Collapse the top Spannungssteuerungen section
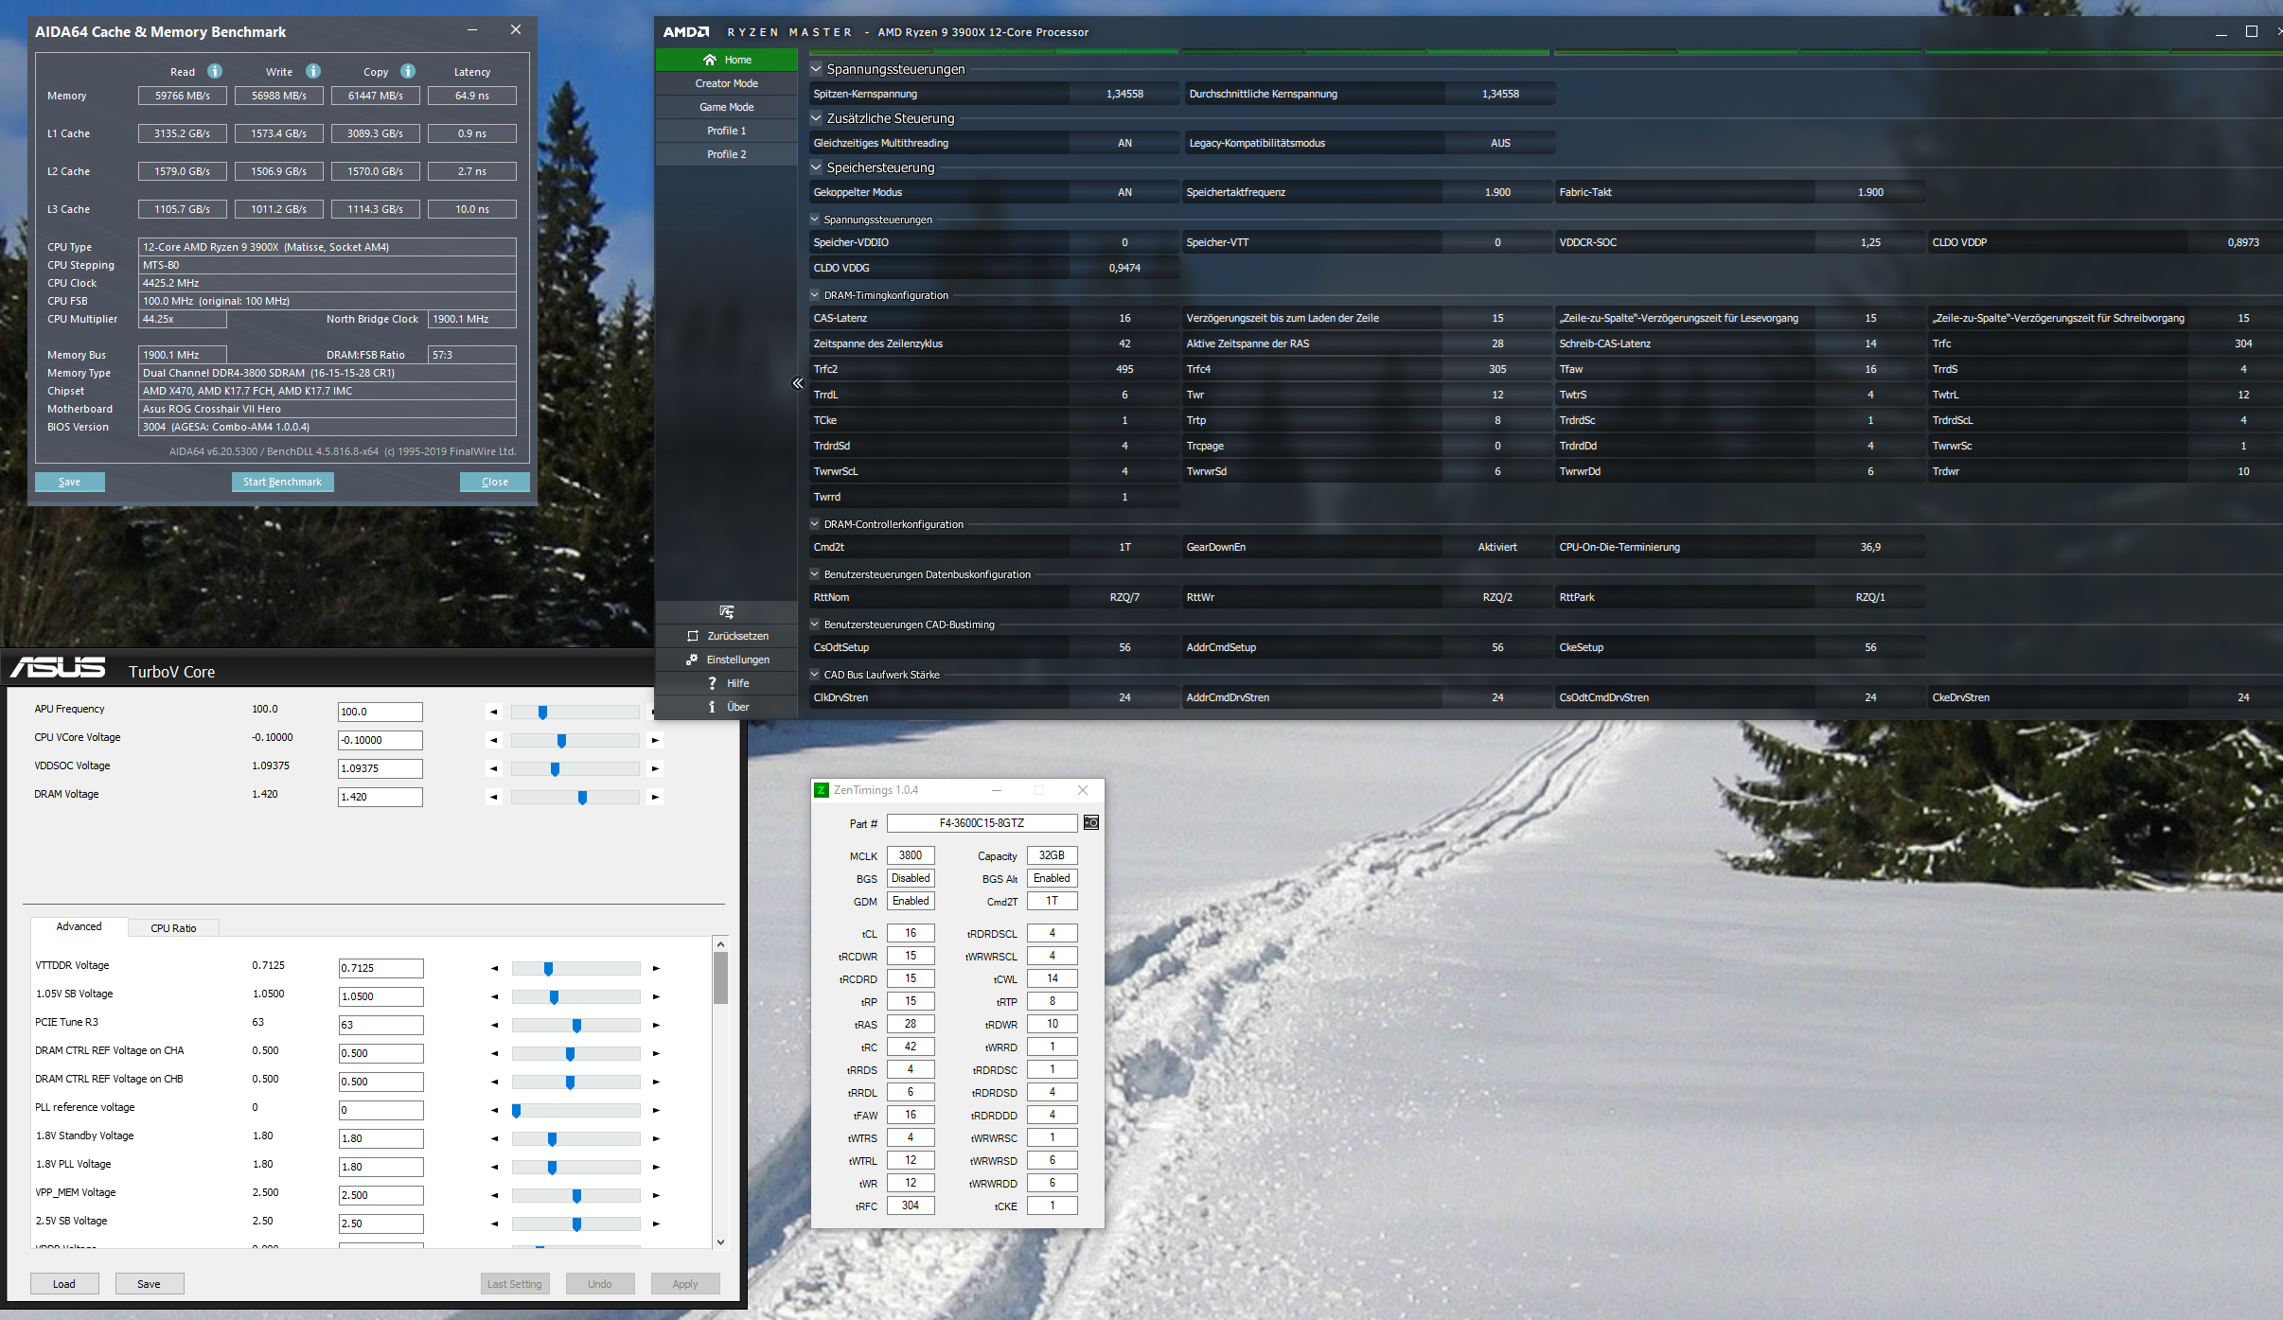 click(816, 68)
